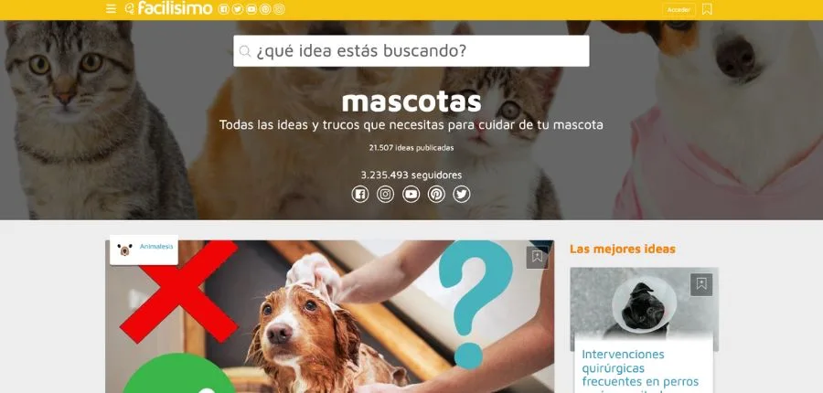Open YouTube icon in yellow header
The height and width of the screenshot is (393, 823).
click(251, 9)
